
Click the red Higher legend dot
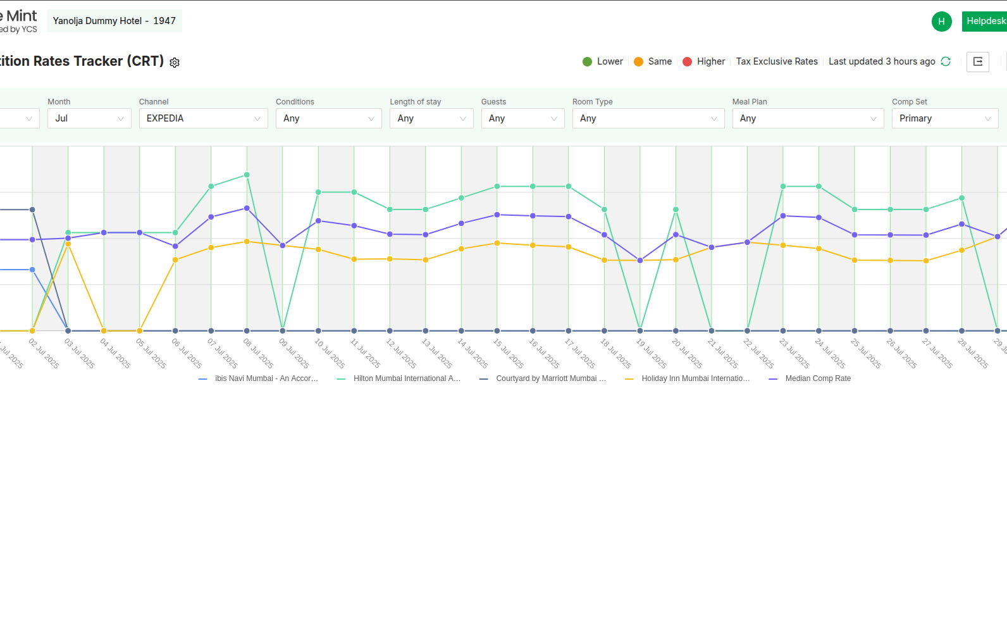coord(687,61)
